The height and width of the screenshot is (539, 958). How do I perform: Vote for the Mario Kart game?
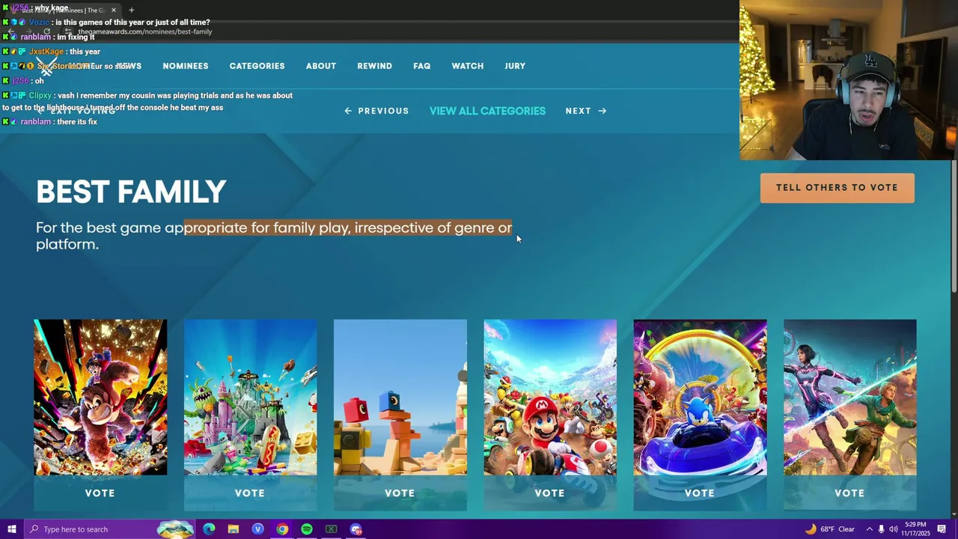550,493
